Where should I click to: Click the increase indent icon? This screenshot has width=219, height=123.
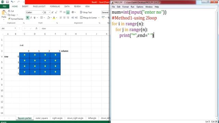click(x=76, y=17)
